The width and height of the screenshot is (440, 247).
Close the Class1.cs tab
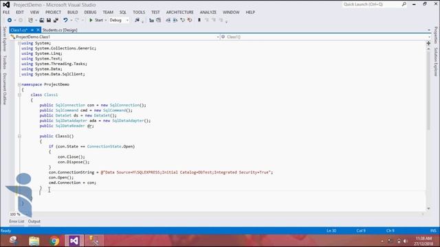pos(38,30)
